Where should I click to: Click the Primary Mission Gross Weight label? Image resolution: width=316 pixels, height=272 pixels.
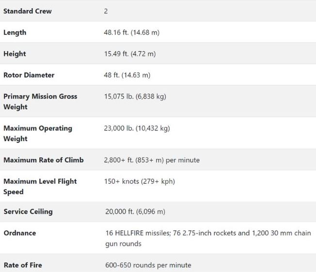coord(40,101)
